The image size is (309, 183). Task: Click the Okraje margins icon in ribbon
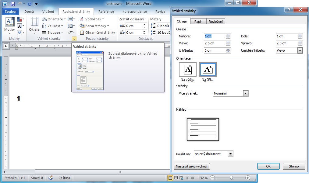34,26
